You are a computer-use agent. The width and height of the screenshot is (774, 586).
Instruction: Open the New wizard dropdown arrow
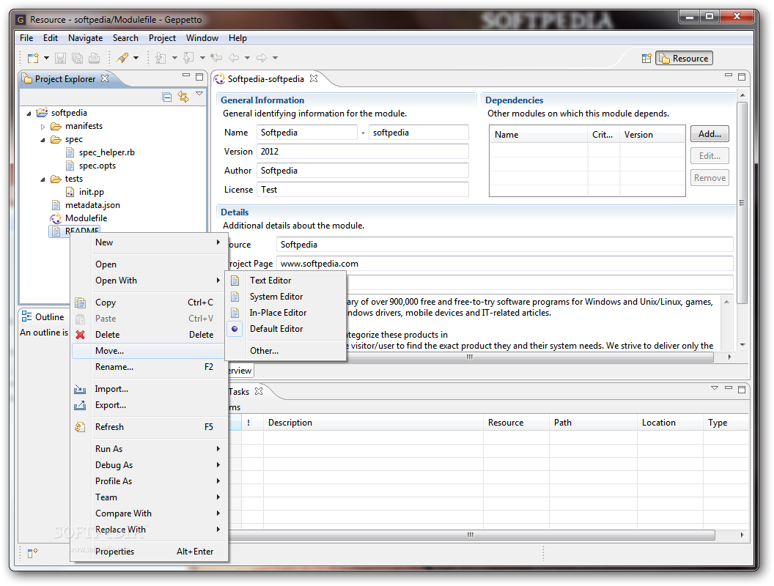coord(46,58)
